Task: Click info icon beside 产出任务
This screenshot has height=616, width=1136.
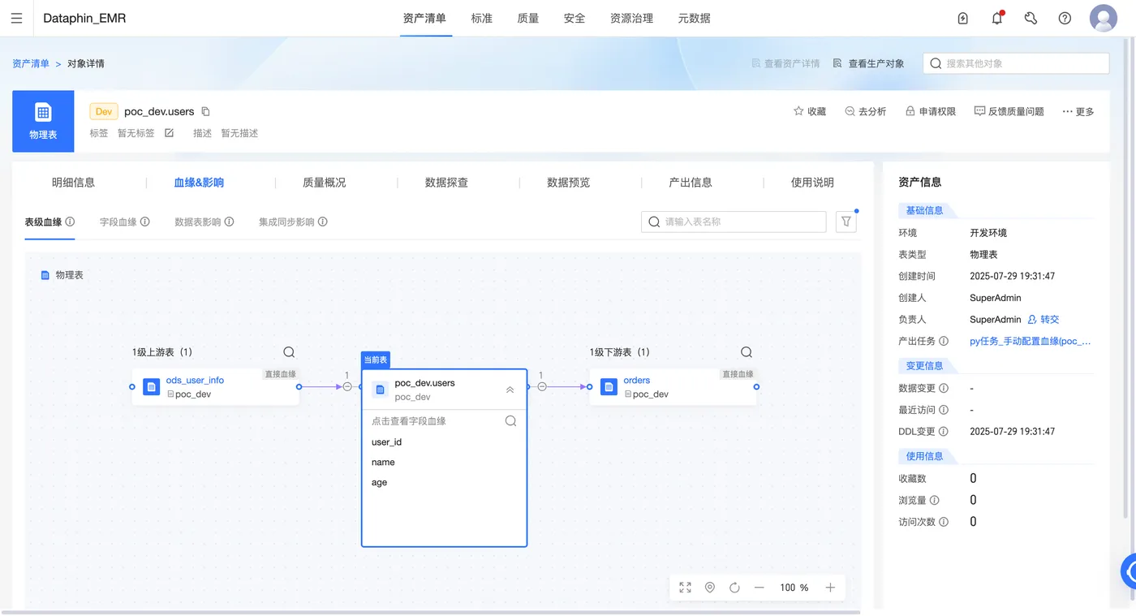Action: pyautogui.click(x=944, y=342)
